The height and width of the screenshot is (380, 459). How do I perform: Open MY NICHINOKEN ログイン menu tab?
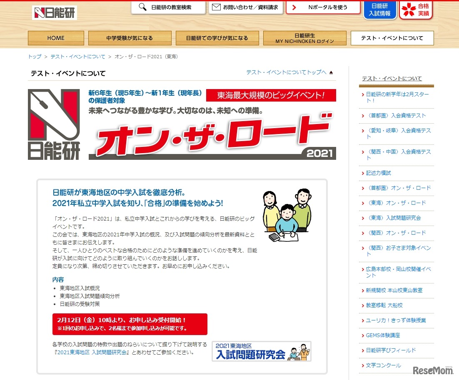(x=305, y=38)
